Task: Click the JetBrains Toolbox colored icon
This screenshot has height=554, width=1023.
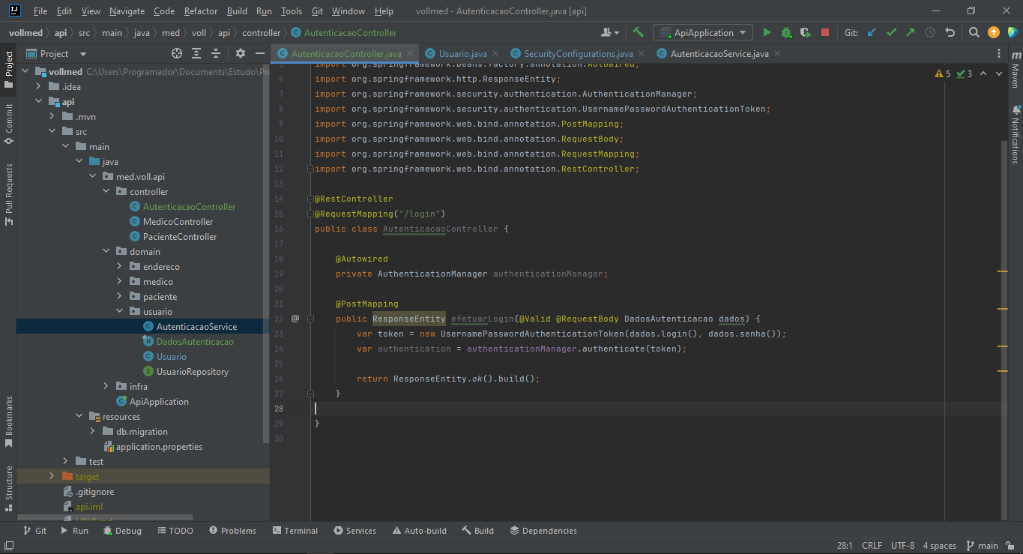Action: (x=1013, y=32)
